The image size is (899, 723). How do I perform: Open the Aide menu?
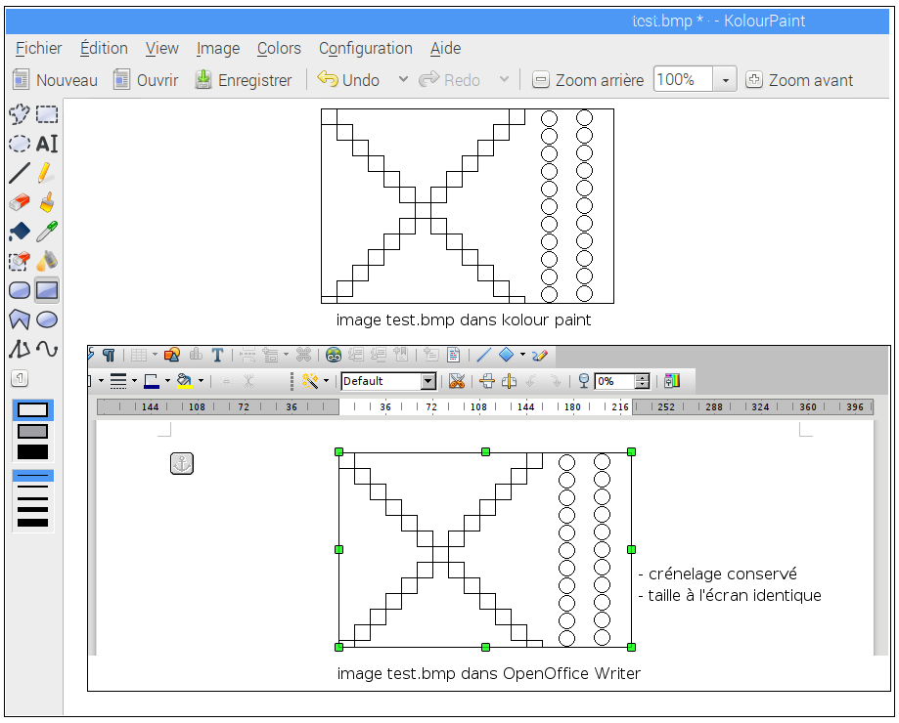click(445, 48)
